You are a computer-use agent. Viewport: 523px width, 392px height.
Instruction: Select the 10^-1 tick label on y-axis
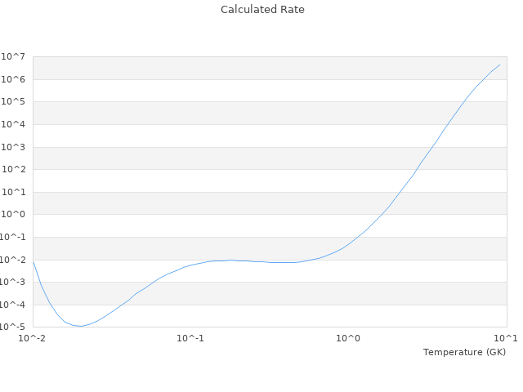[x=14, y=238]
